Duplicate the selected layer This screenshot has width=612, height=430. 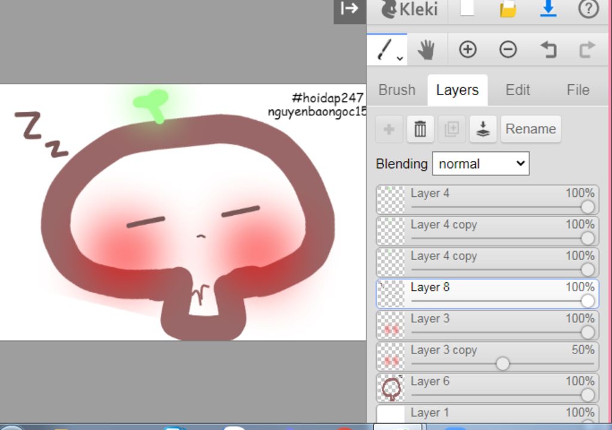click(x=452, y=129)
